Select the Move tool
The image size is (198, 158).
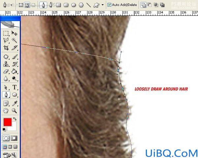point(14,33)
